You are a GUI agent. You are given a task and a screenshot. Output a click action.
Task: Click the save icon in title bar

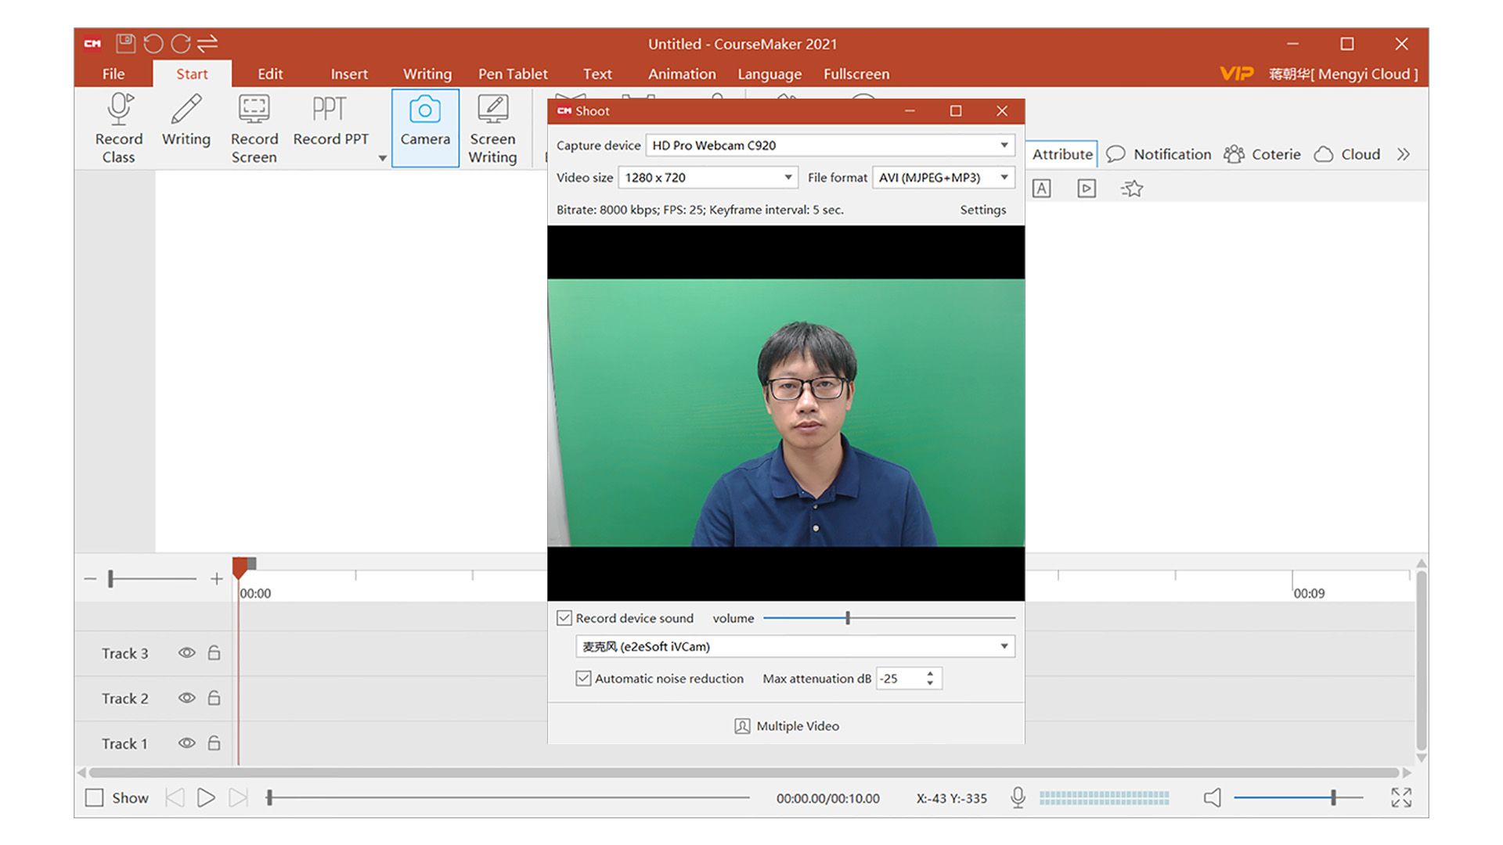(125, 43)
